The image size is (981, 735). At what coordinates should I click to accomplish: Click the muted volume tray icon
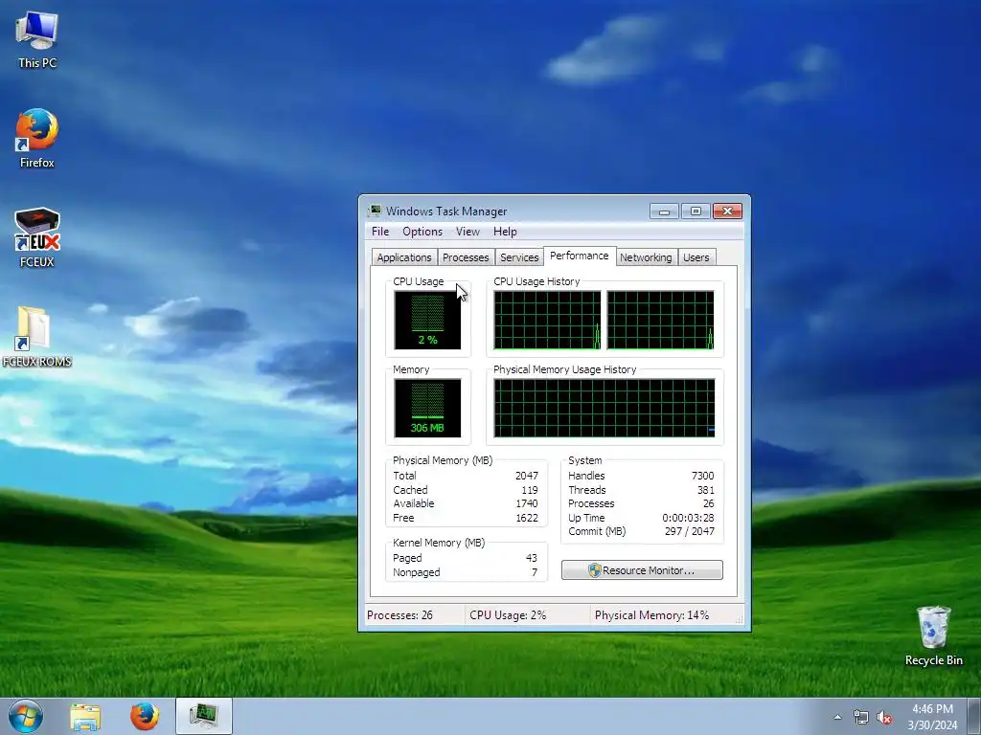[884, 718]
